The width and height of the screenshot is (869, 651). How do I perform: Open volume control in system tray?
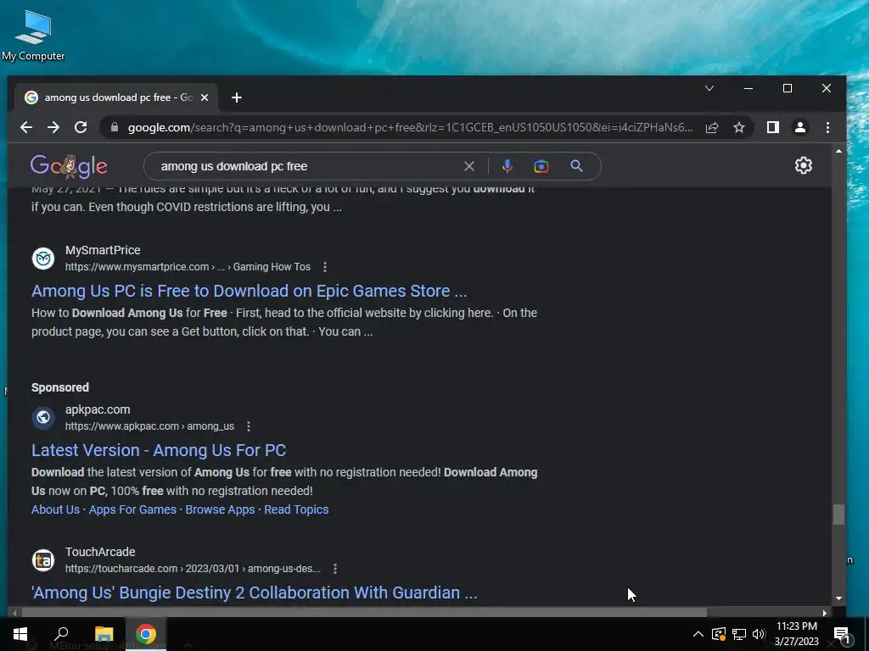[759, 634]
